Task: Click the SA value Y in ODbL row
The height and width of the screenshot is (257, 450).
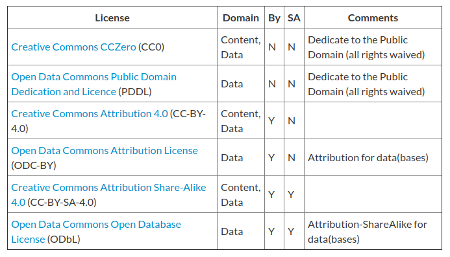Action: (x=291, y=232)
